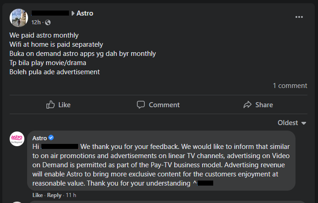Click the thumbs-up Like button on post

point(58,105)
